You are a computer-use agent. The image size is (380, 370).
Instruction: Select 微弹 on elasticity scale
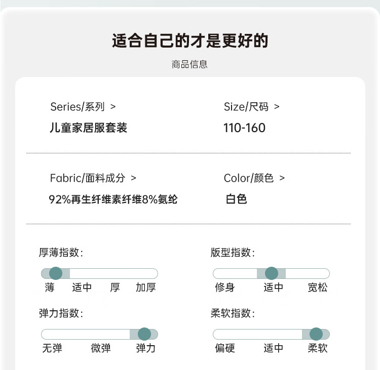[x=101, y=348]
